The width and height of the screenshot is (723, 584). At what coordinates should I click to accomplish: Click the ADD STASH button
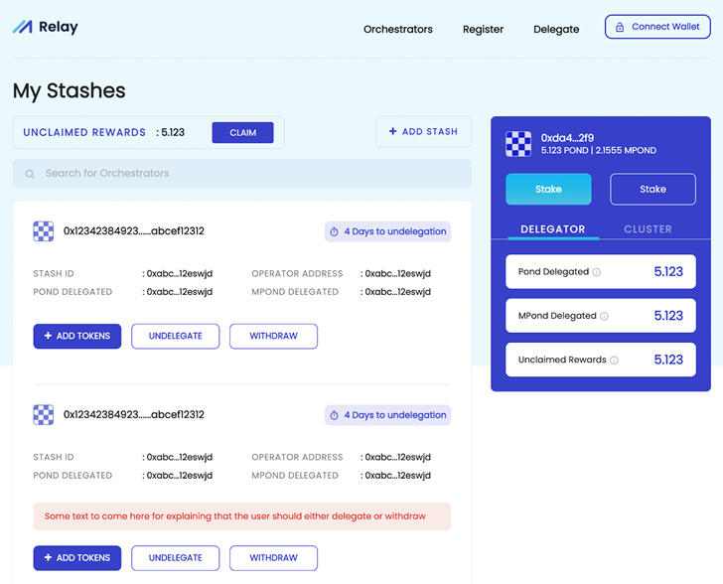[x=423, y=132]
